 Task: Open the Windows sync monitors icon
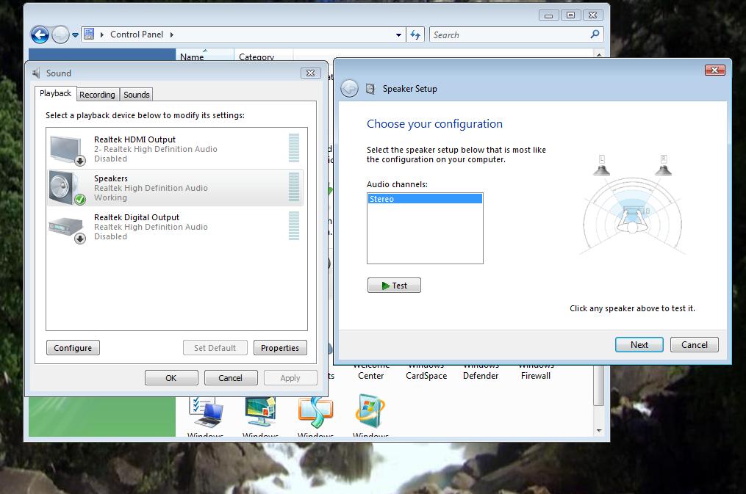click(315, 412)
